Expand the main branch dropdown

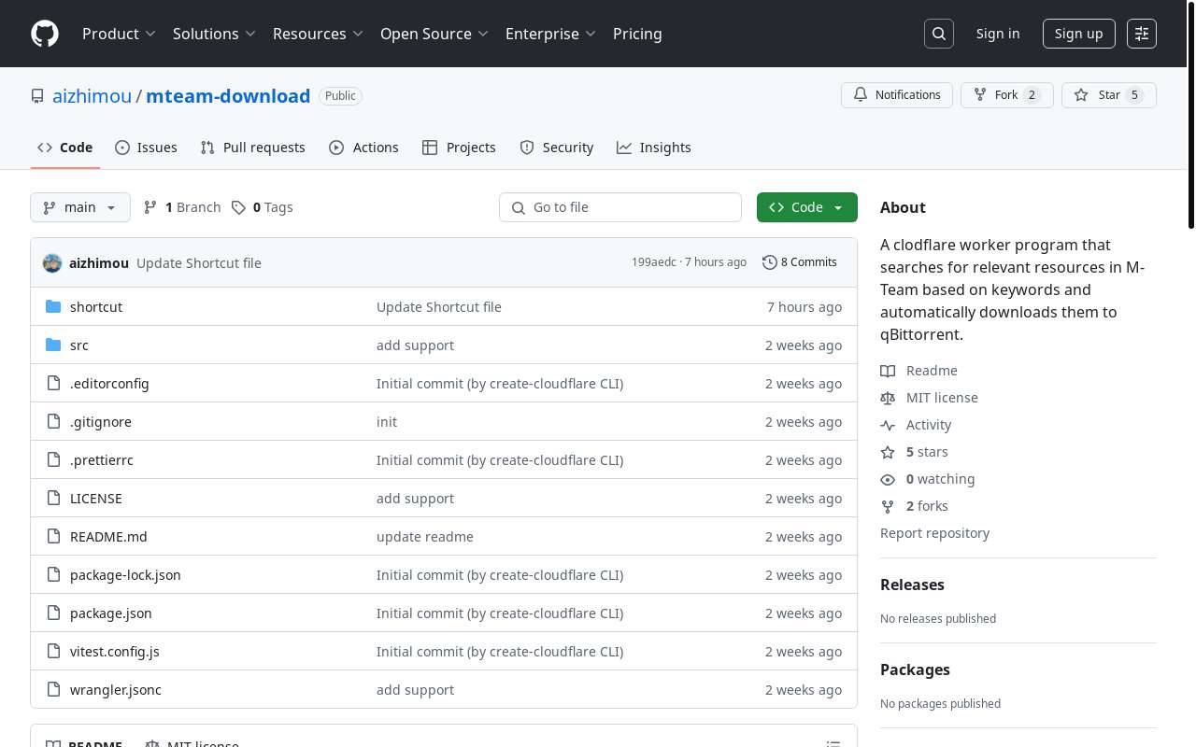[79, 207]
